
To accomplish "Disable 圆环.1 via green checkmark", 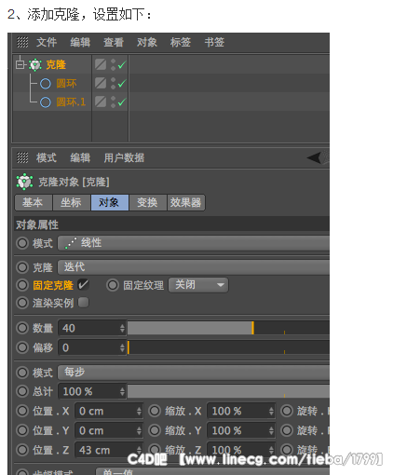I will [122, 102].
